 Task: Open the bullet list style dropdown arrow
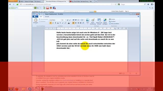(80, 20)
